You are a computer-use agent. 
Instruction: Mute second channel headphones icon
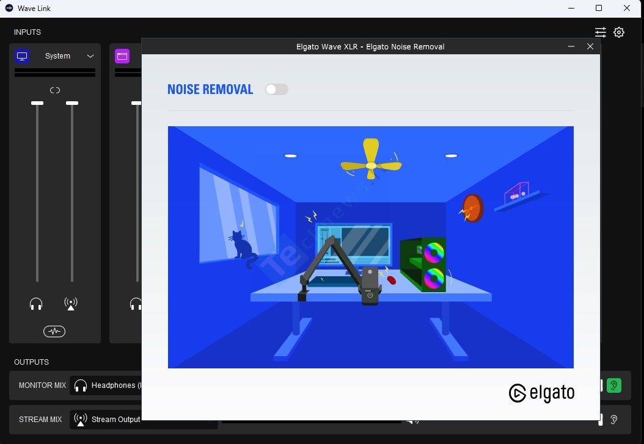(x=136, y=304)
